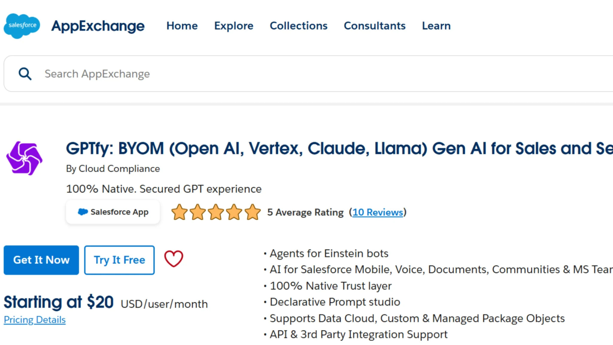The height and width of the screenshot is (345, 613).
Task: Open the Home nav item
Action: coord(182,26)
